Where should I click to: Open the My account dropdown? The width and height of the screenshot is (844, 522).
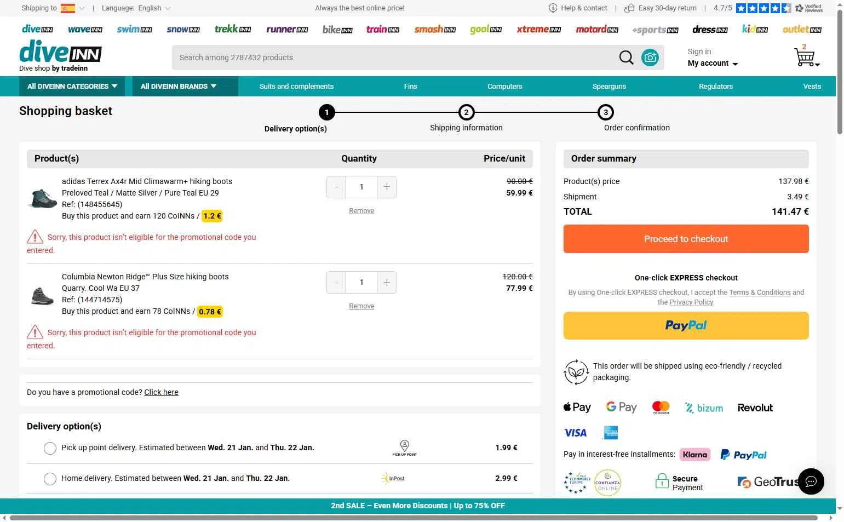(x=713, y=64)
